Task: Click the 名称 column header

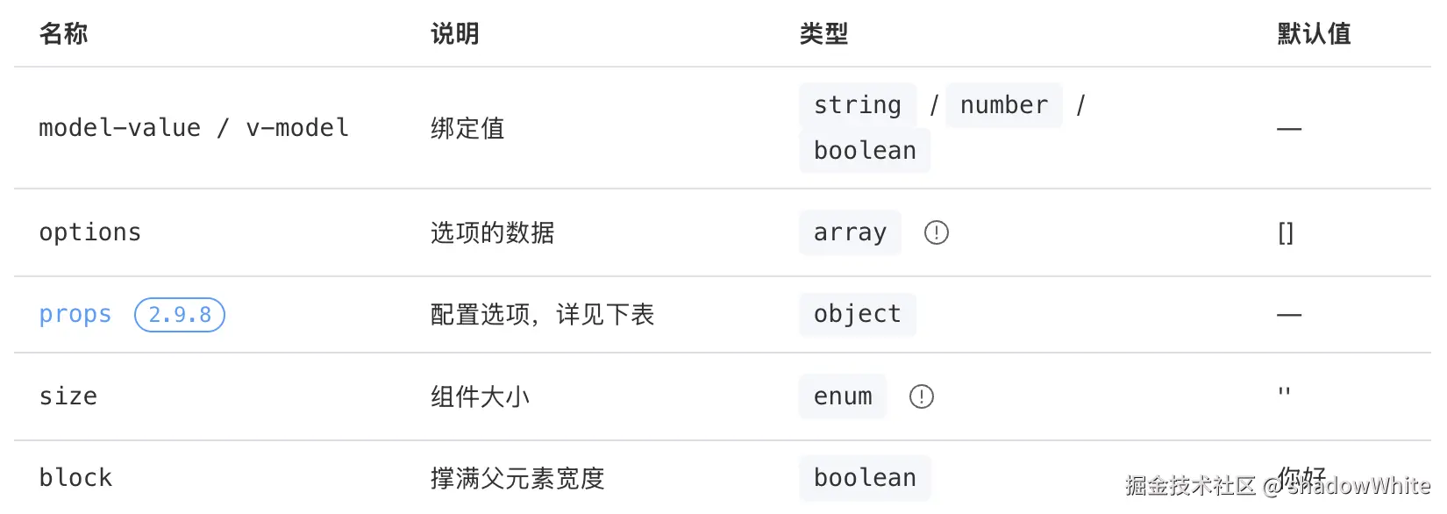Action: tap(63, 34)
